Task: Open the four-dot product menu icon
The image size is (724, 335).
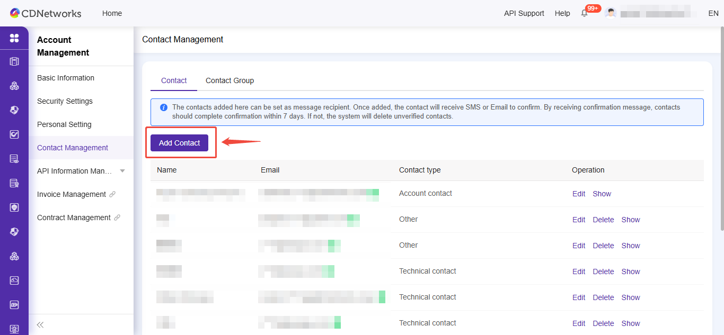Action: [14, 38]
